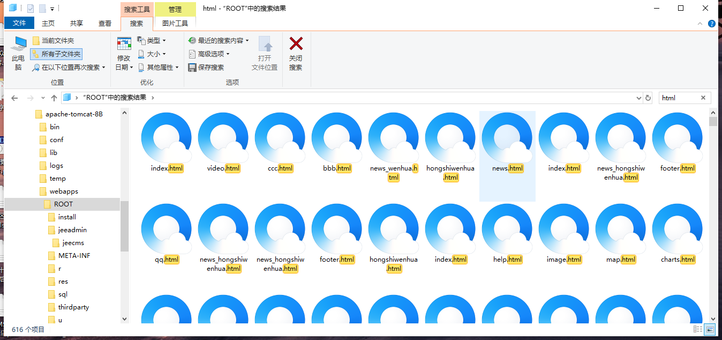The width and height of the screenshot is (722, 340).
Task: Open 类型 filter dropdown
Action: 152,40
